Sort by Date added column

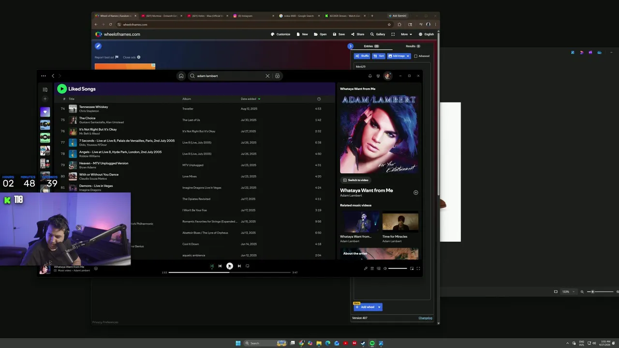[251, 99]
